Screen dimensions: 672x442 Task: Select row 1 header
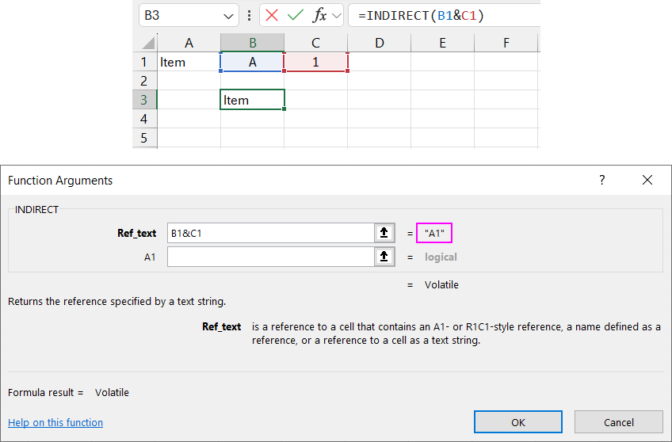pyautogui.click(x=144, y=62)
